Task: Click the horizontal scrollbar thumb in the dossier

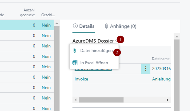Action: click(x=101, y=100)
